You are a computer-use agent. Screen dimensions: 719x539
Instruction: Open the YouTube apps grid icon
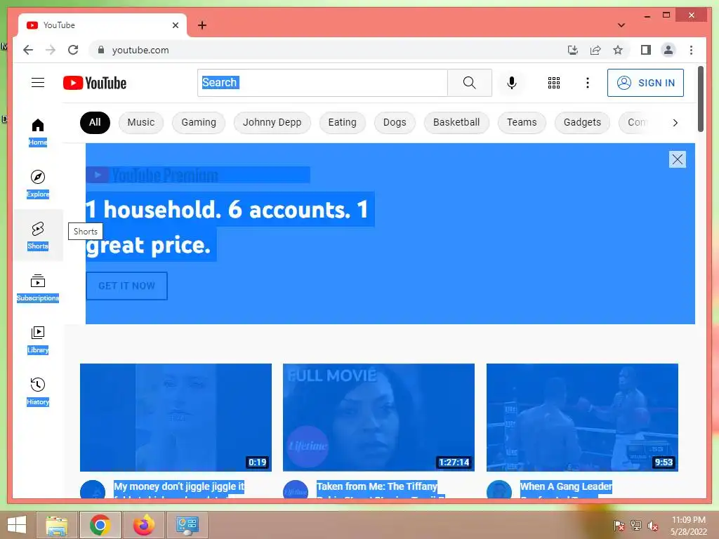554,83
